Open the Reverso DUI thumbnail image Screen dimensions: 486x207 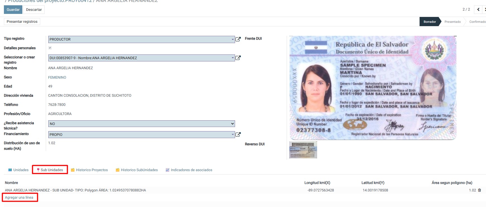tap(303, 150)
